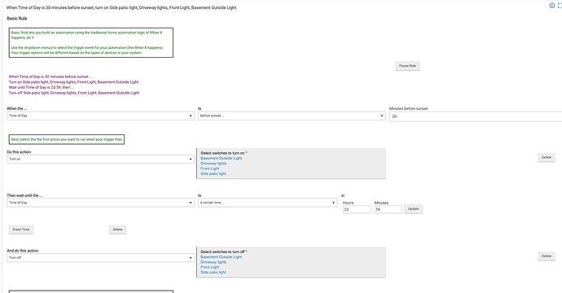Open the 'Before sunset' dropdown
This screenshot has width=562, height=293.
[x=292, y=116]
